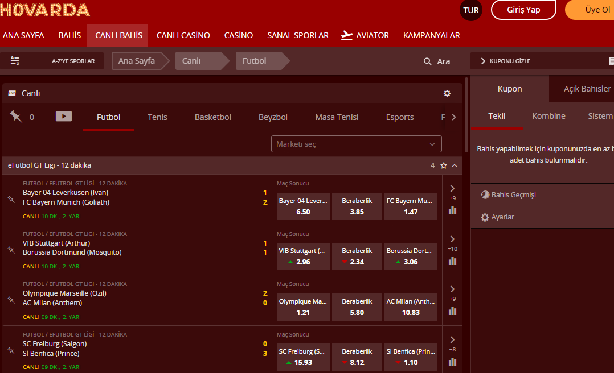
Task: Pin the SC Freiburg match
Action: 11,351
